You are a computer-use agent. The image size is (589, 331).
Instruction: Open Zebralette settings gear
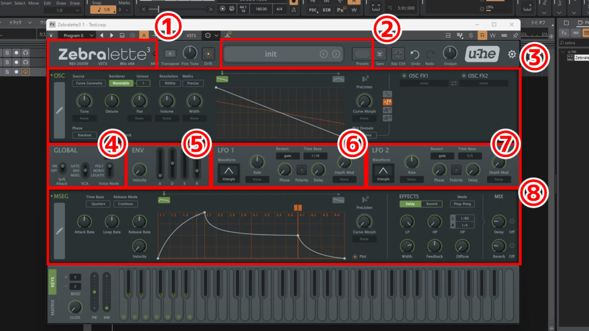512,54
